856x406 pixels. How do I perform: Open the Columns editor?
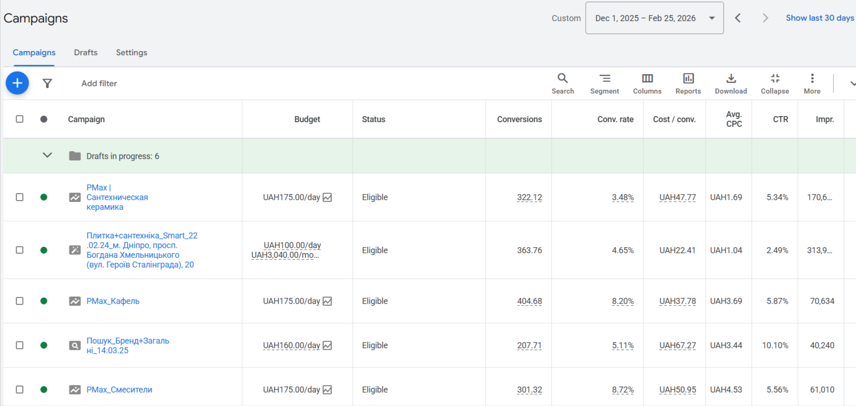click(x=647, y=84)
